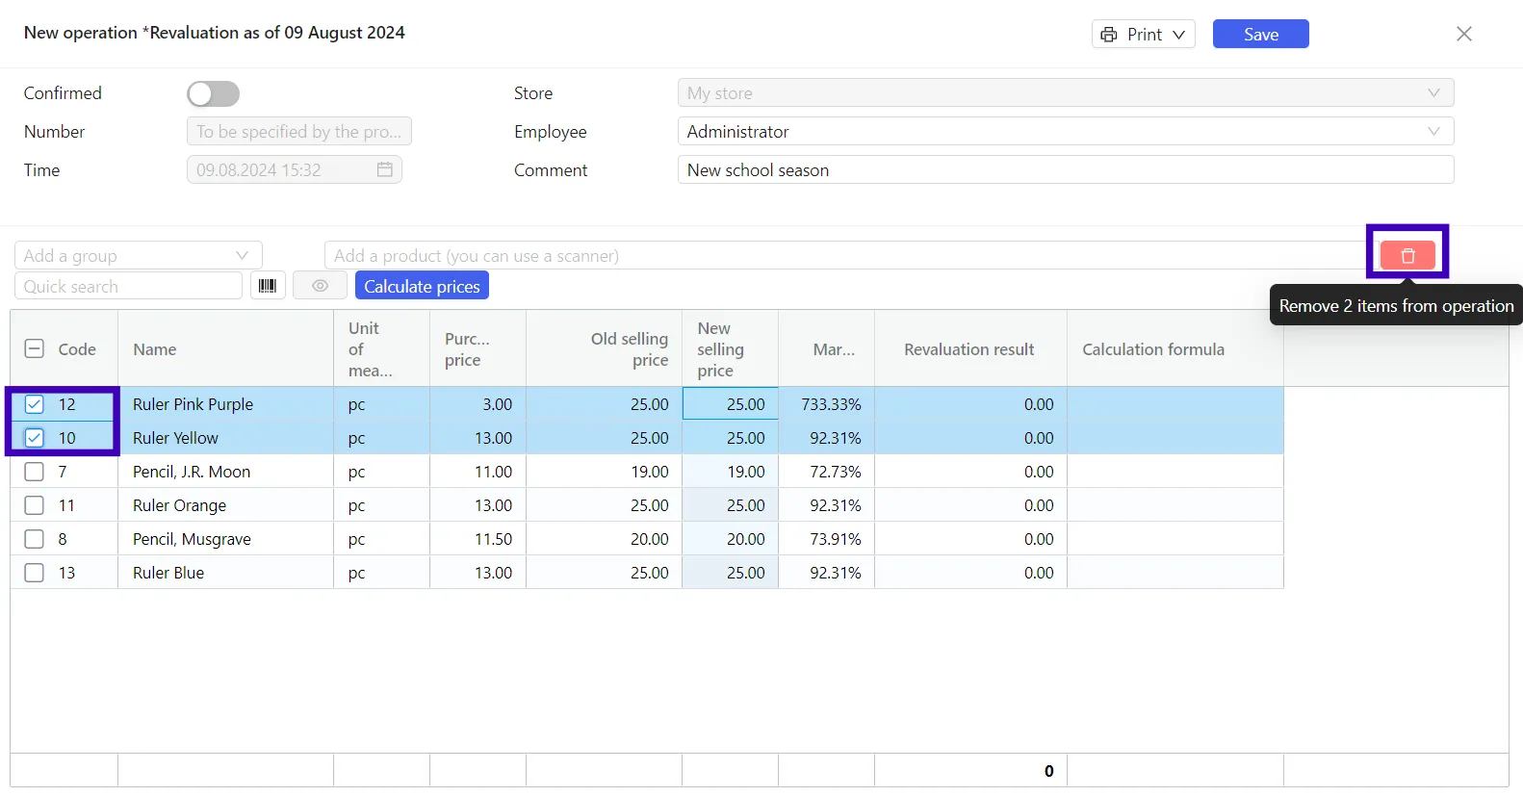This screenshot has height=796, width=1523.
Task: Toggle the select-all checkbox in header
Action: pos(34,348)
